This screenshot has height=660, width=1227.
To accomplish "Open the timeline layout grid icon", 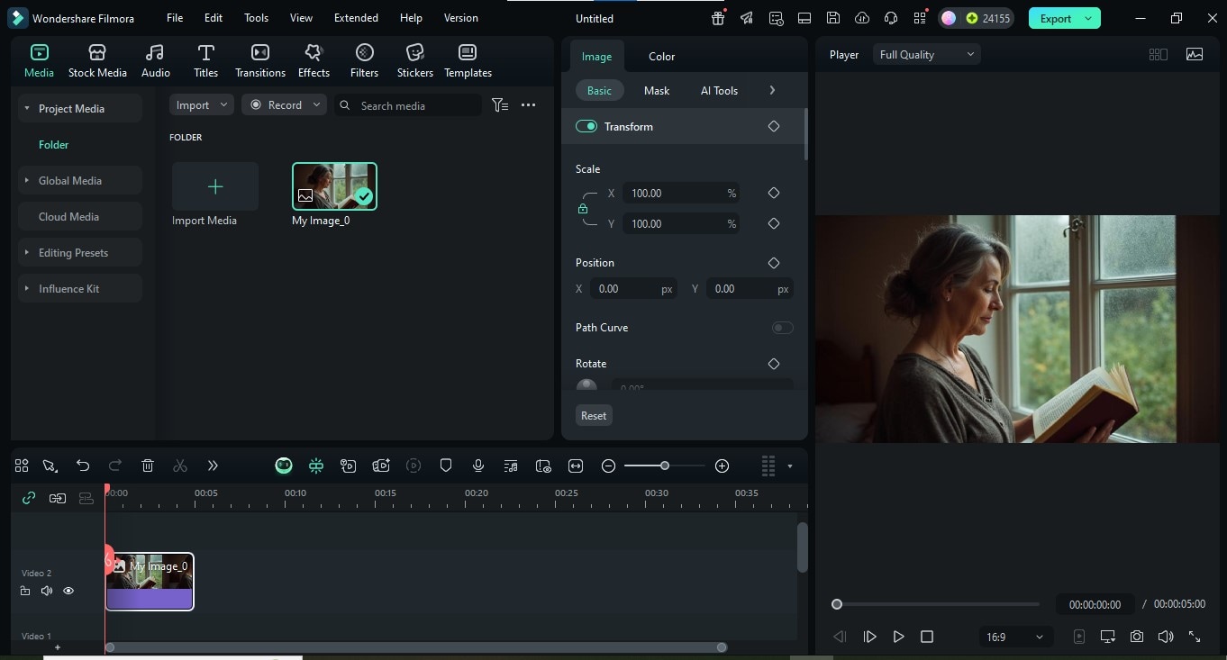I will [x=22, y=466].
